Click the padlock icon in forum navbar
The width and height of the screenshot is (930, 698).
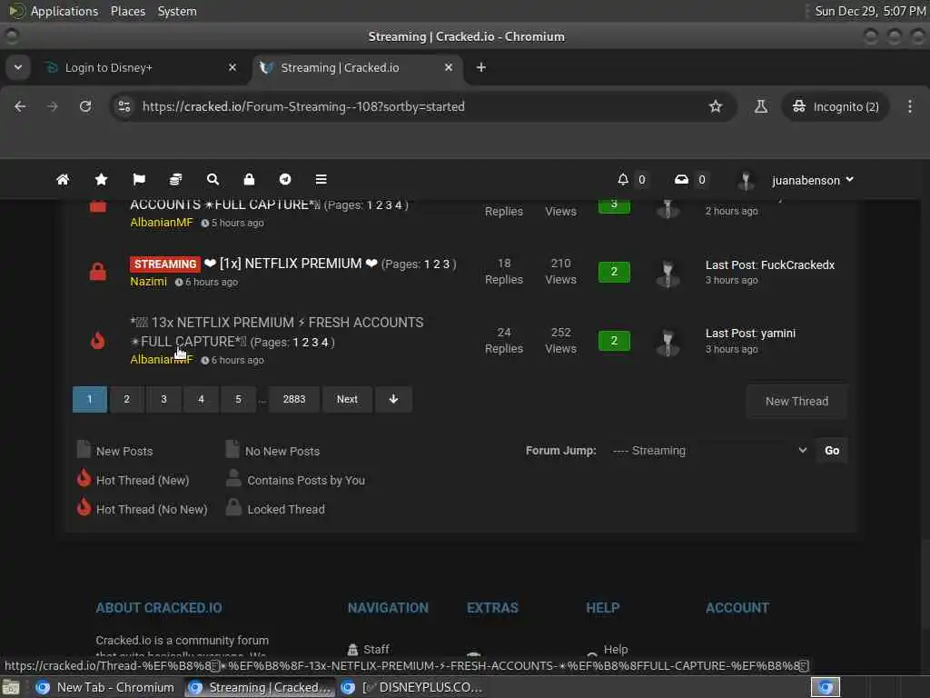249,179
